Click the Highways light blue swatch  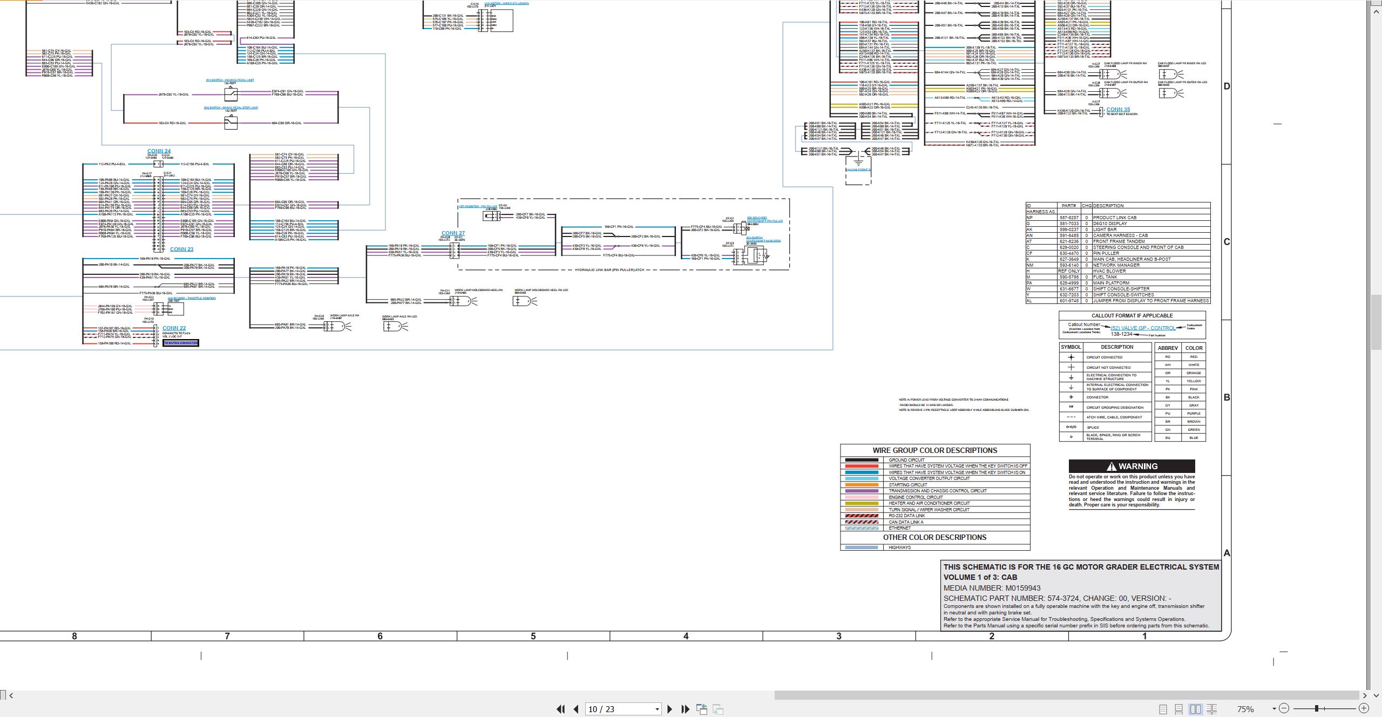862,547
